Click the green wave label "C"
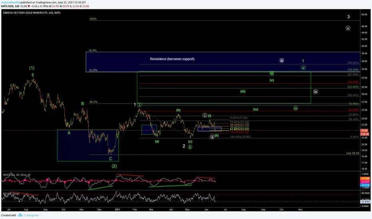This screenshot has height=219, width=372. pyautogui.click(x=111, y=158)
